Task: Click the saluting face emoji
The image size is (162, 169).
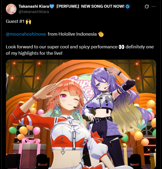Action: [x=101, y=34]
